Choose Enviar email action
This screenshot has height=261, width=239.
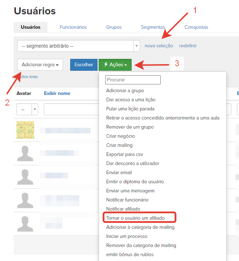coord(119,172)
